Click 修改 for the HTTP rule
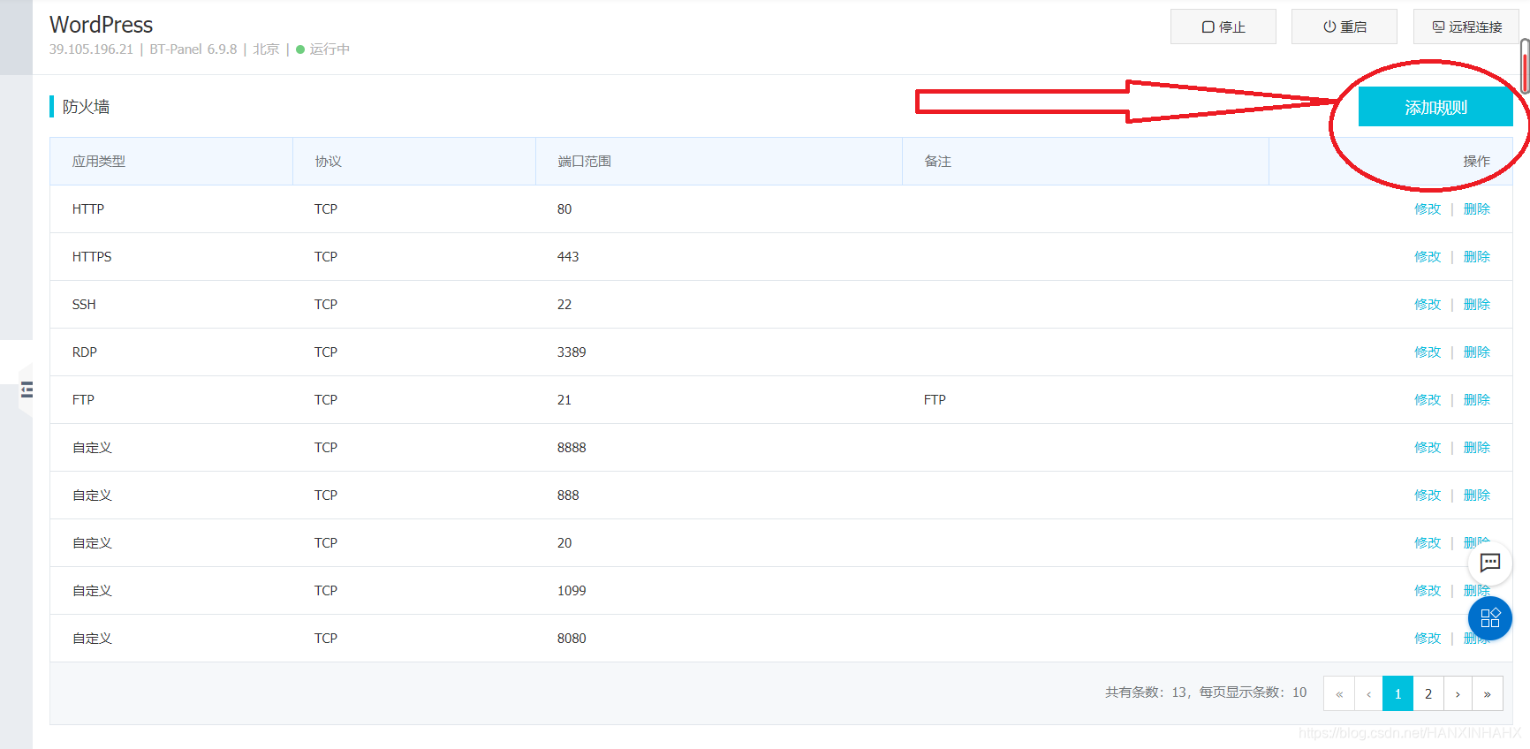1530x749 pixels. [x=1428, y=209]
